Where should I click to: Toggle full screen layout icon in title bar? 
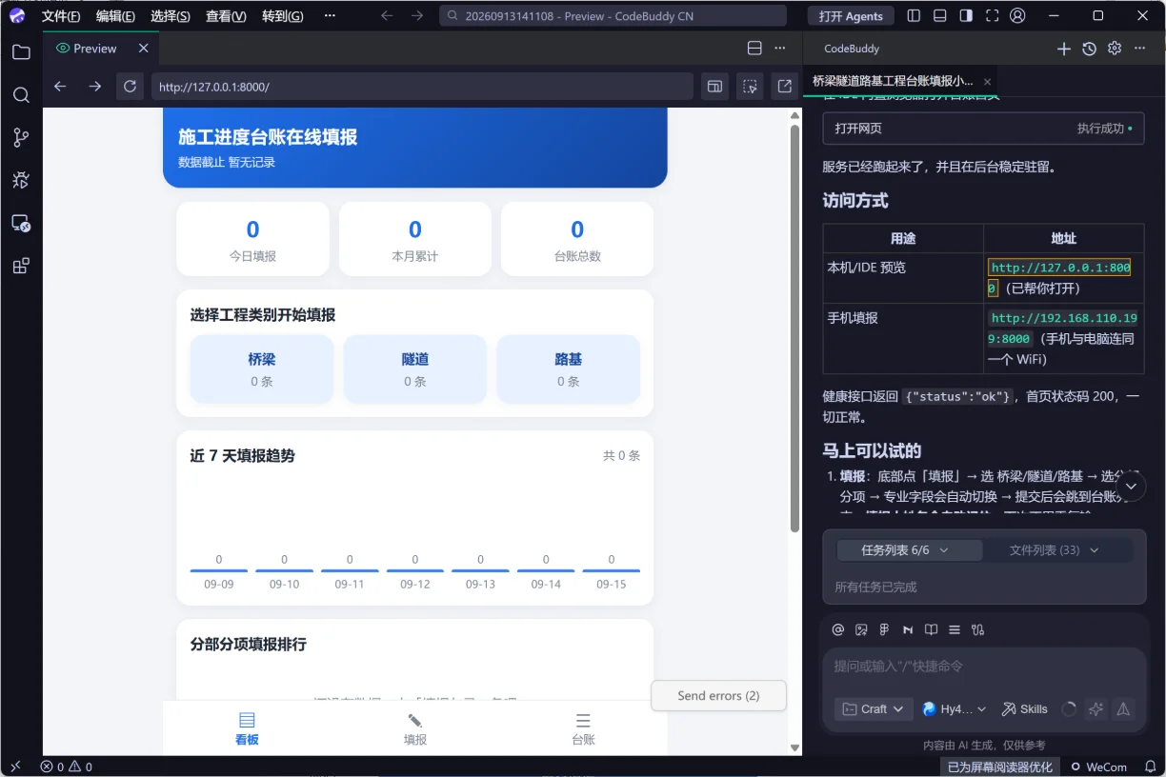pyautogui.click(x=992, y=16)
